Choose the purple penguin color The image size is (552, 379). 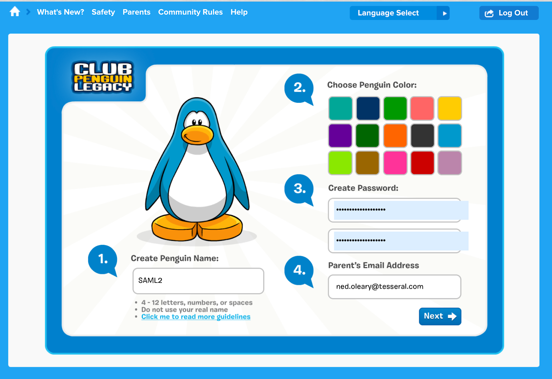(x=341, y=136)
